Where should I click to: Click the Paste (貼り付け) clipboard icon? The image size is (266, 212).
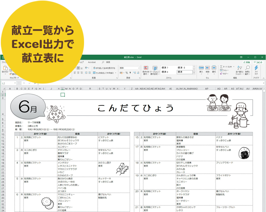(5, 68)
